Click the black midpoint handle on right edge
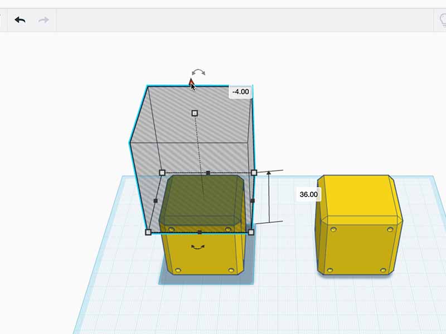Viewport: 446px width, 334px height. pyautogui.click(x=253, y=200)
